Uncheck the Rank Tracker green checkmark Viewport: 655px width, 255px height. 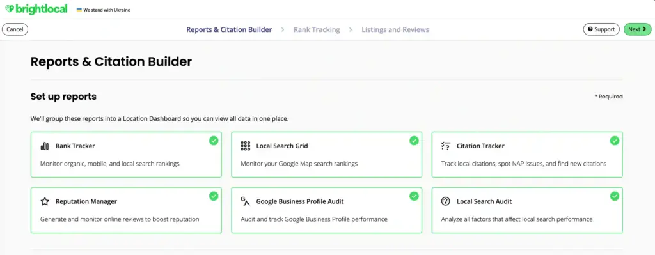[x=214, y=141]
